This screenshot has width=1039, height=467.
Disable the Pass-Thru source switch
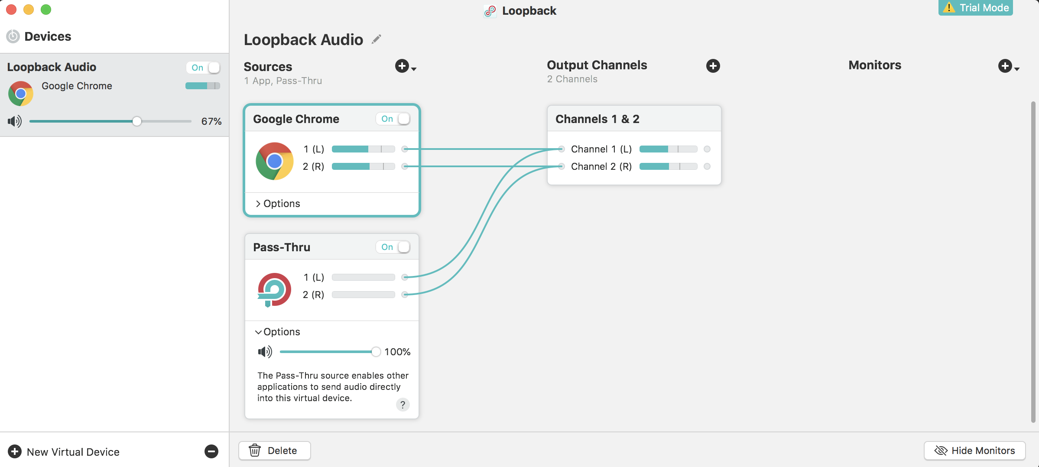393,247
